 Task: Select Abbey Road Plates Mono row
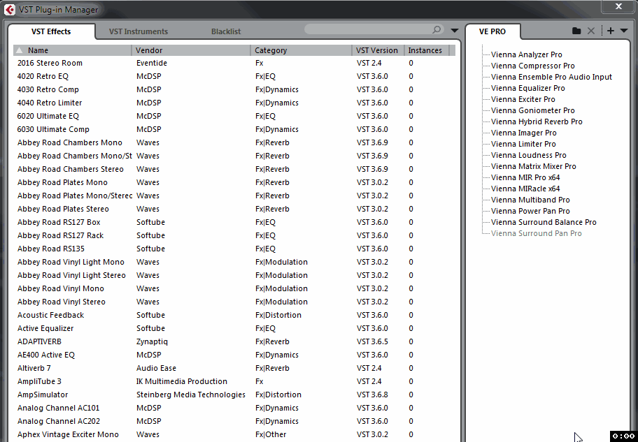(234, 182)
